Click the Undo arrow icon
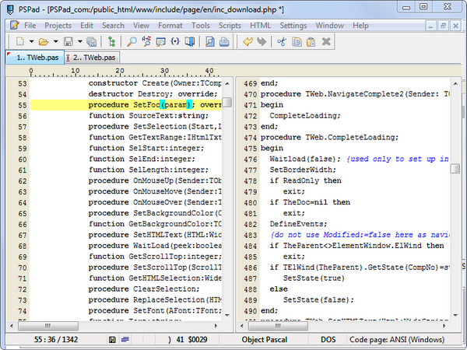Screen dimensions: 467x350 click(248, 41)
